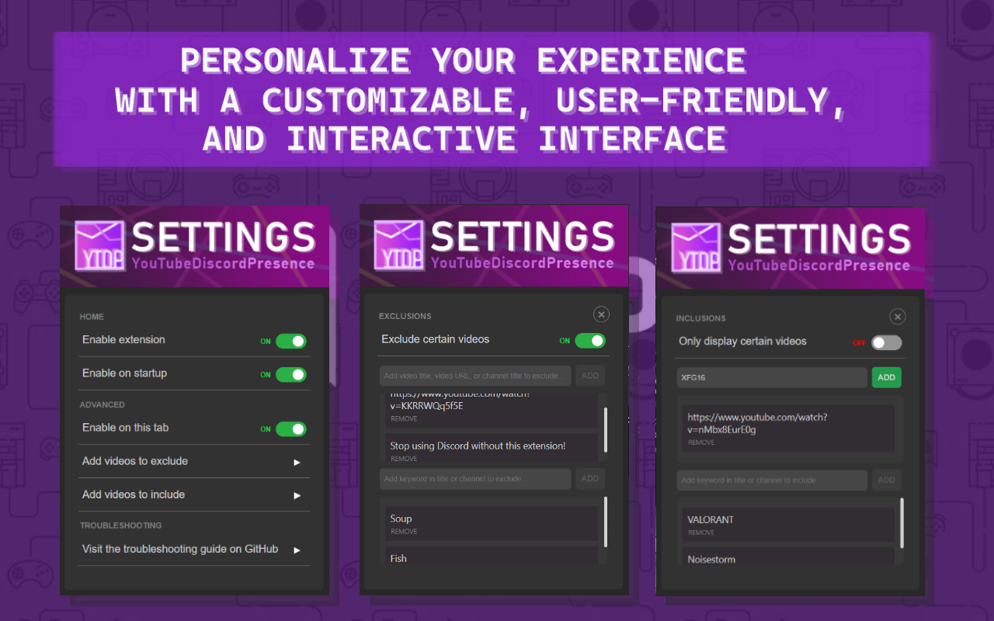Click the Enable on startup label
The width and height of the screenshot is (994, 621).
coord(124,373)
